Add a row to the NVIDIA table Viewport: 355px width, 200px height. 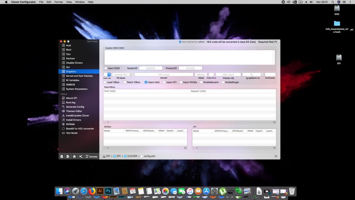(108, 148)
